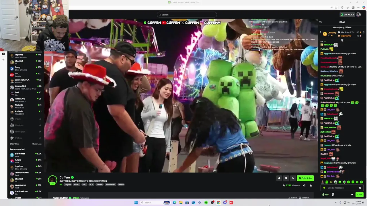Open the cuffemm Instagram social link
This screenshot has width=367, height=206.
[304, 198]
